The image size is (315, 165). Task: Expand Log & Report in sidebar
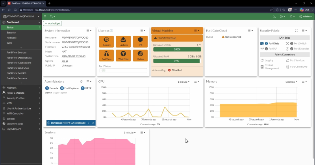click(x=21, y=129)
